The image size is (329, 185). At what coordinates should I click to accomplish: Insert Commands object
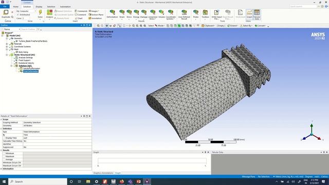click(x=81, y=11)
